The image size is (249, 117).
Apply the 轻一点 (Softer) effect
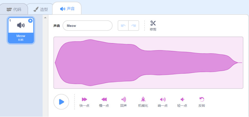tap(182, 102)
